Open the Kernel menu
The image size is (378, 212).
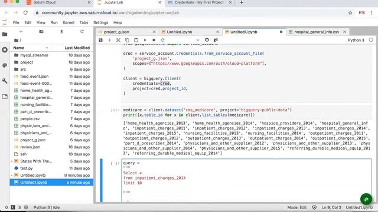[x=69, y=22]
